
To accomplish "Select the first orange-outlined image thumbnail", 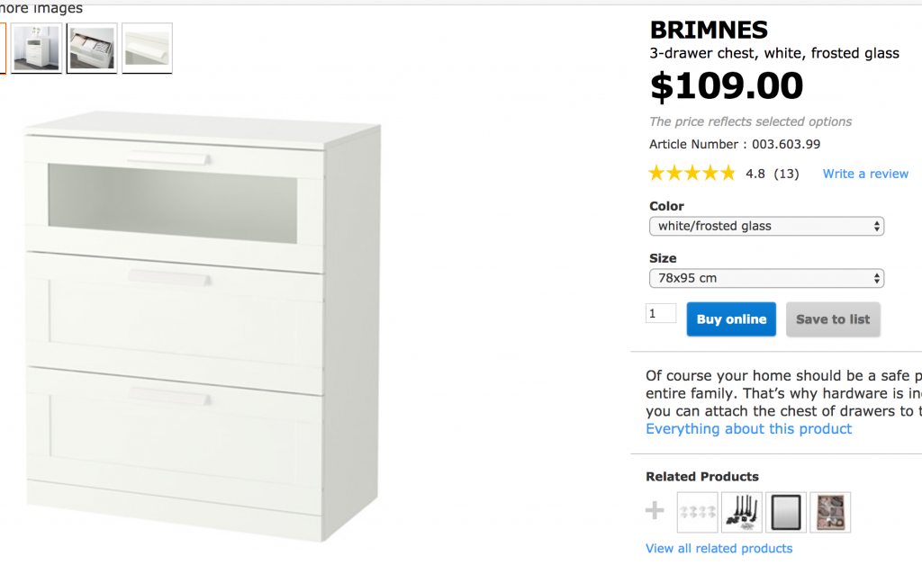I will (3, 48).
